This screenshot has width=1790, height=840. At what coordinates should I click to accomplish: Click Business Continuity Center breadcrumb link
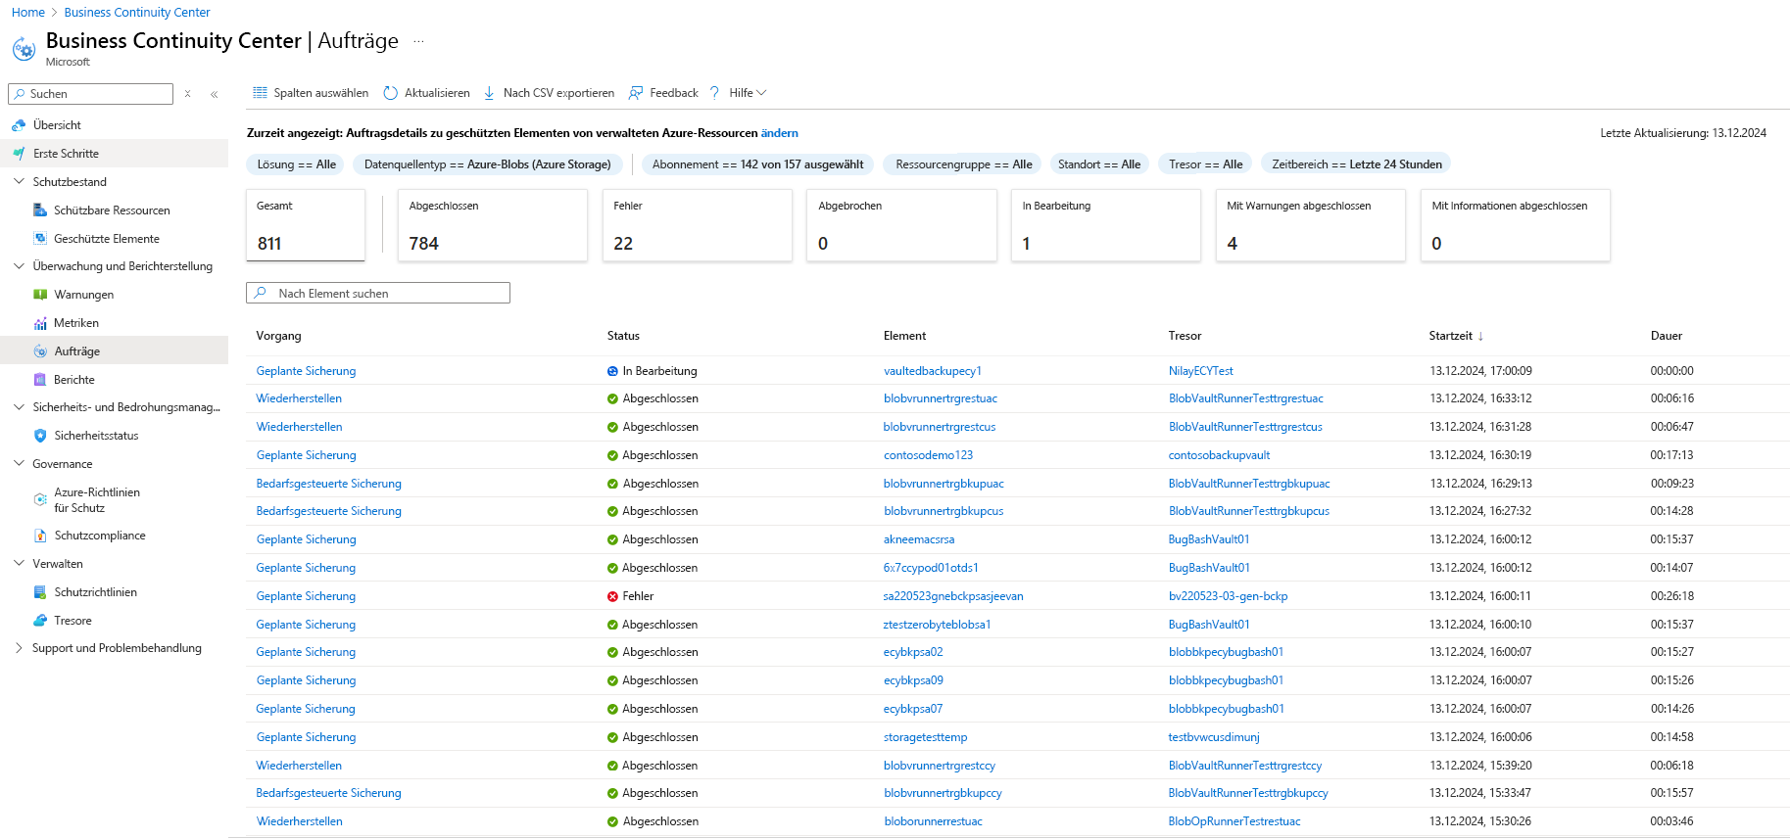tap(137, 13)
